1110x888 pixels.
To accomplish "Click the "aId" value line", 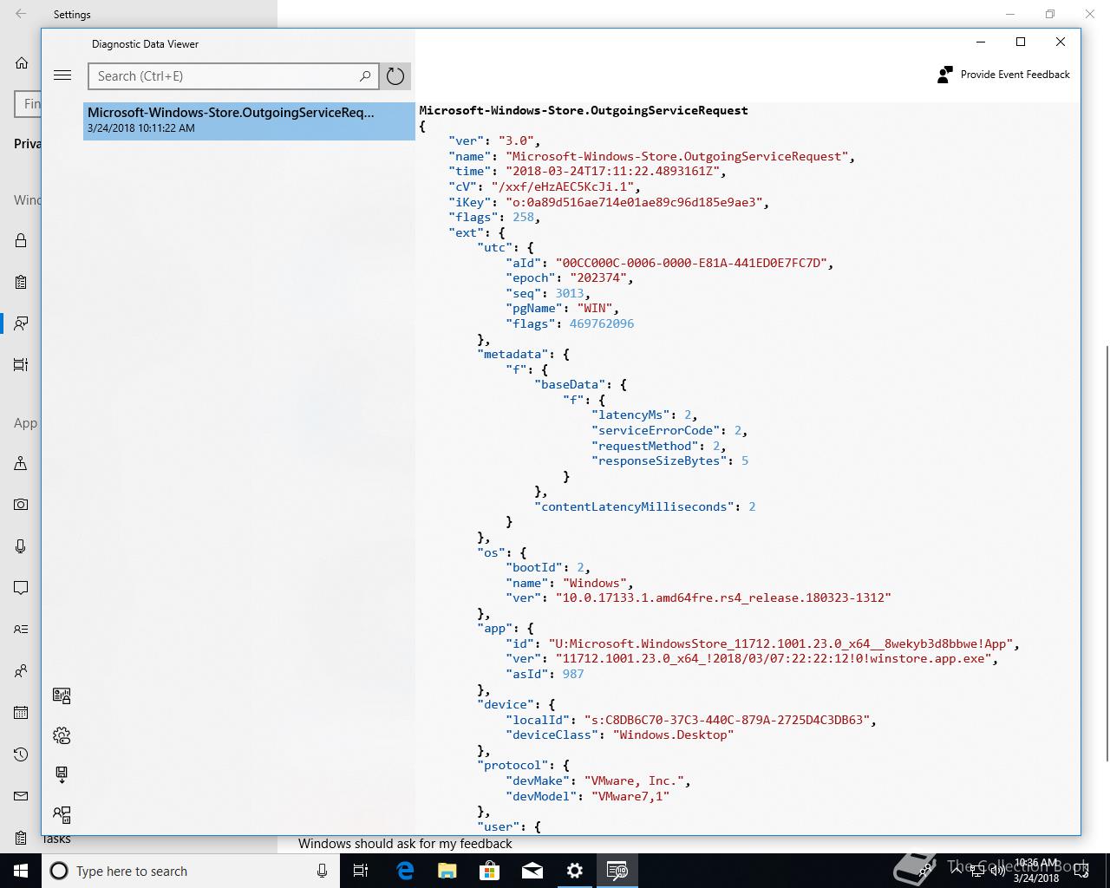I will coord(670,263).
